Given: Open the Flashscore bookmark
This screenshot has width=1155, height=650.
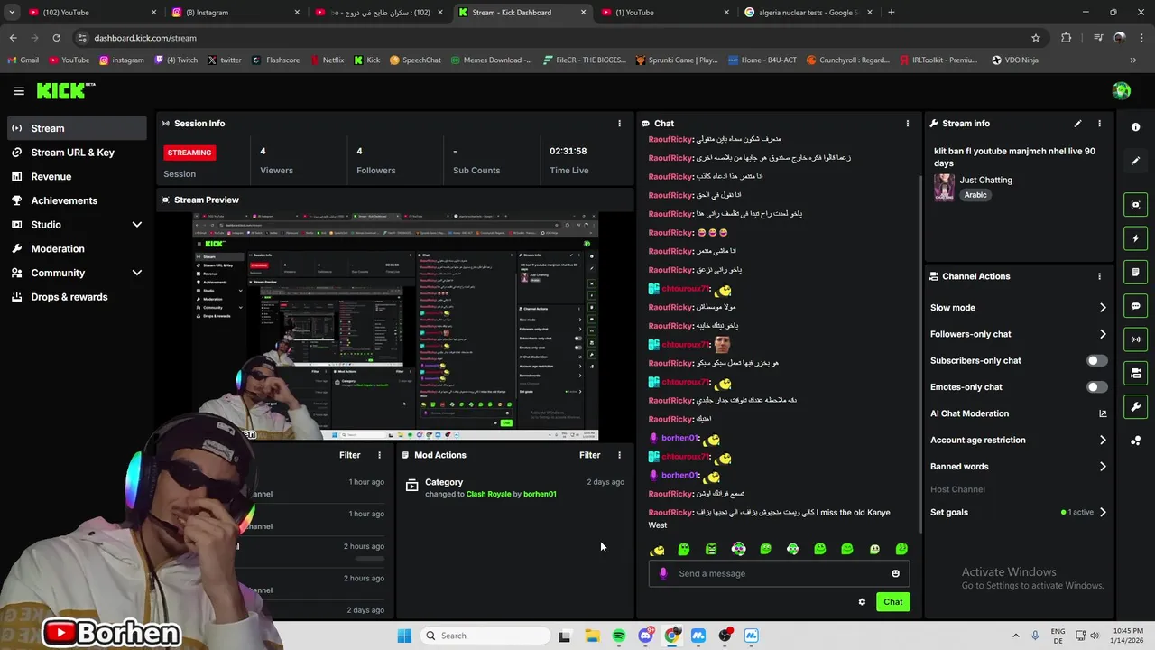Looking at the screenshot, I should [x=276, y=60].
